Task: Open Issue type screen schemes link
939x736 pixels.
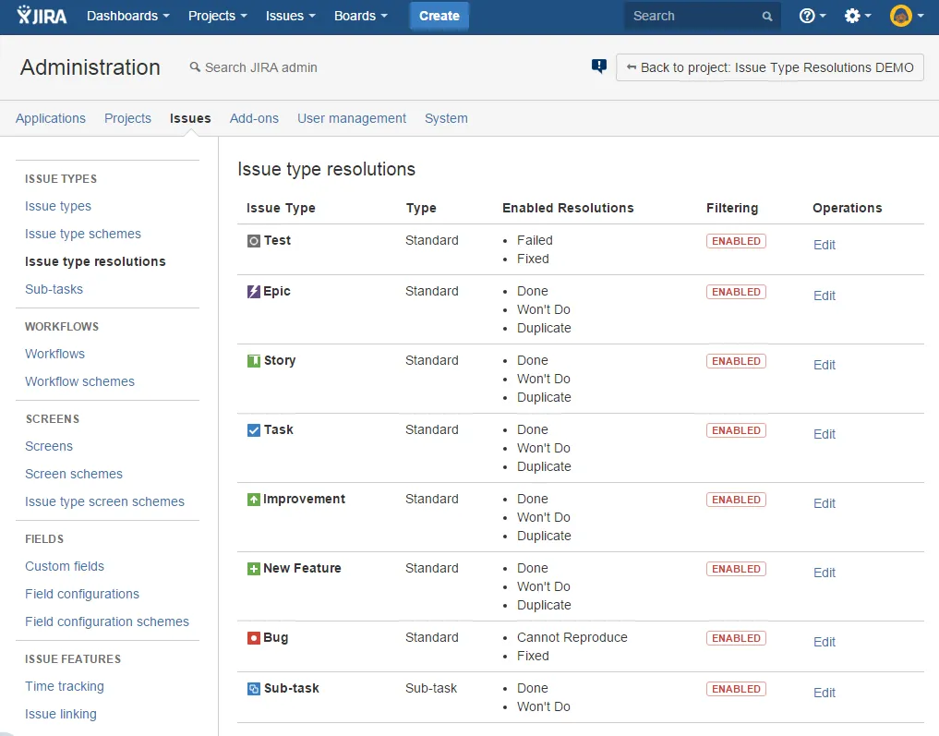Action: coord(105,501)
